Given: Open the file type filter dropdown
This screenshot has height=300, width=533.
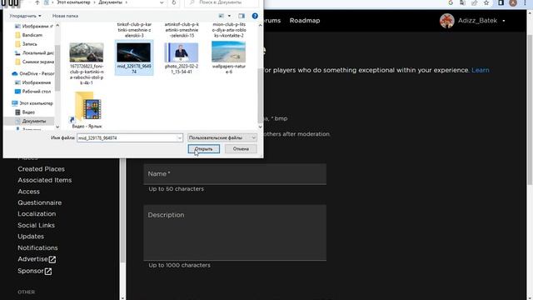Looking at the screenshot, I should click(222, 137).
